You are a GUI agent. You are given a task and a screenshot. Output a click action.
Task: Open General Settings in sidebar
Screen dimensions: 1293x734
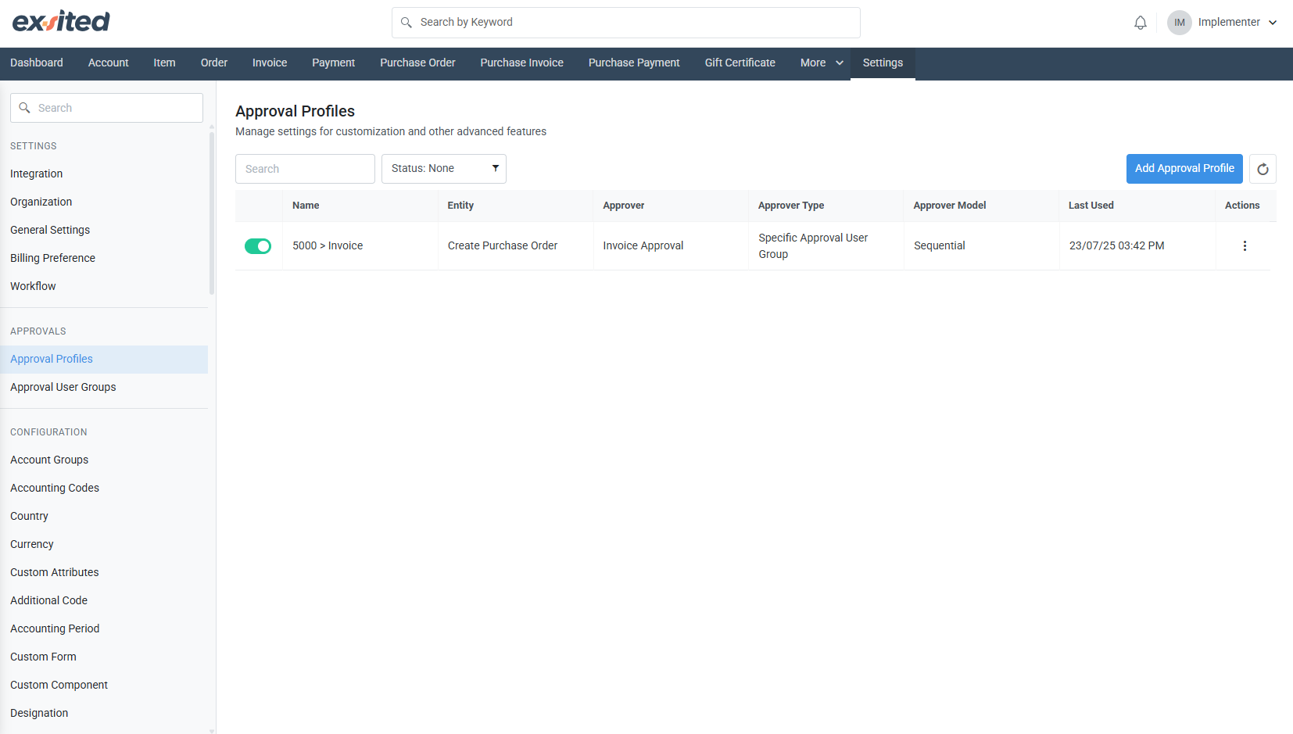[x=104, y=230]
